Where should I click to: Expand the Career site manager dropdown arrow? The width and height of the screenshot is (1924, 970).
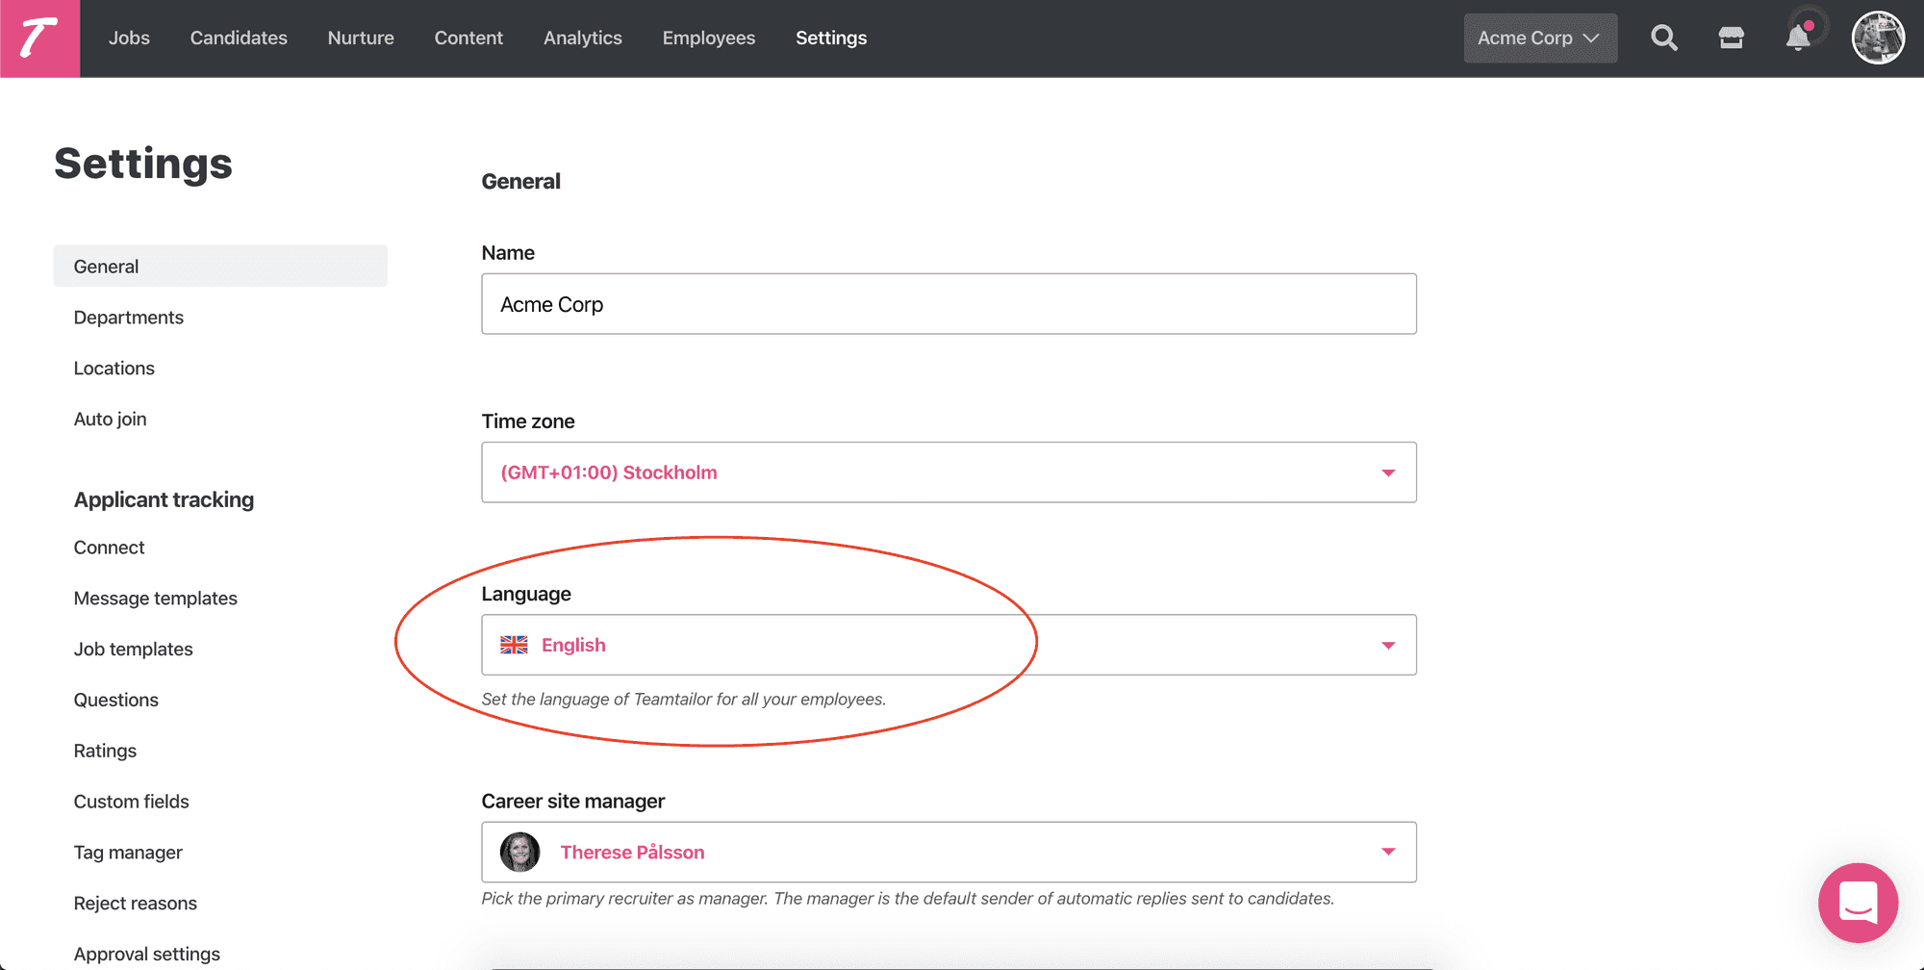1388,852
